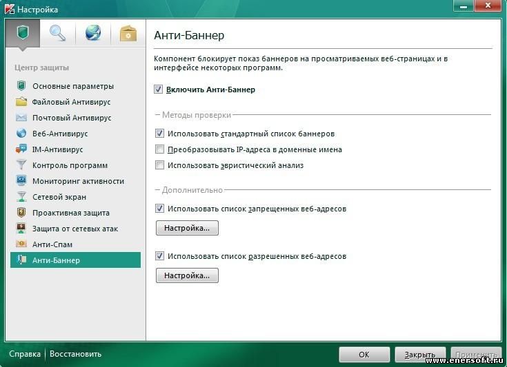The height and width of the screenshot is (367, 507).
Task: Click the icon beside Защита от сетевых атак
Action: click(21, 228)
